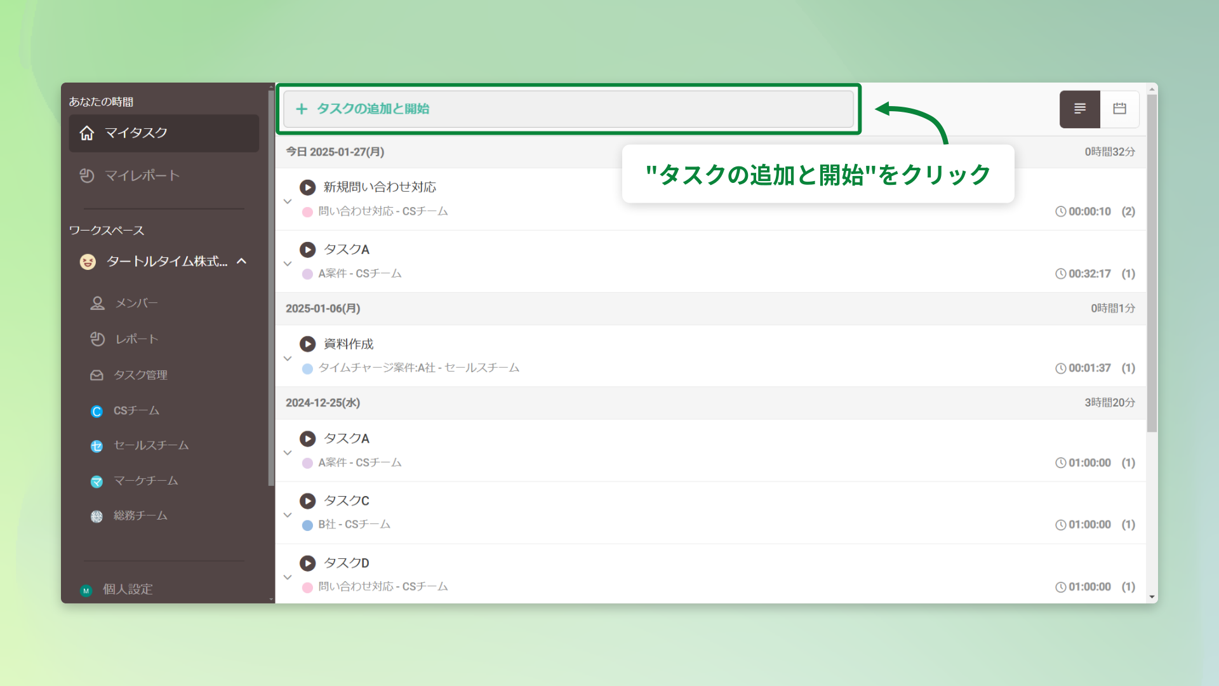The image size is (1219, 686).
Task: Start the timer on タスクC
Action: tap(308, 501)
